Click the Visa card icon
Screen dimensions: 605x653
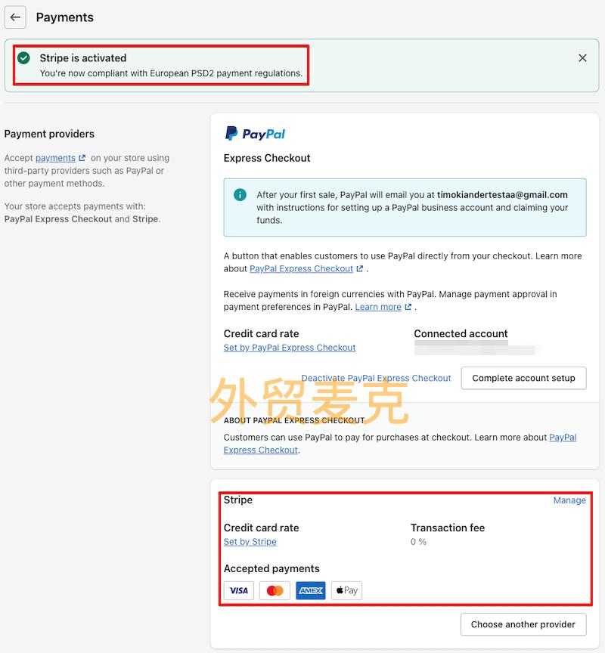(x=239, y=590)
